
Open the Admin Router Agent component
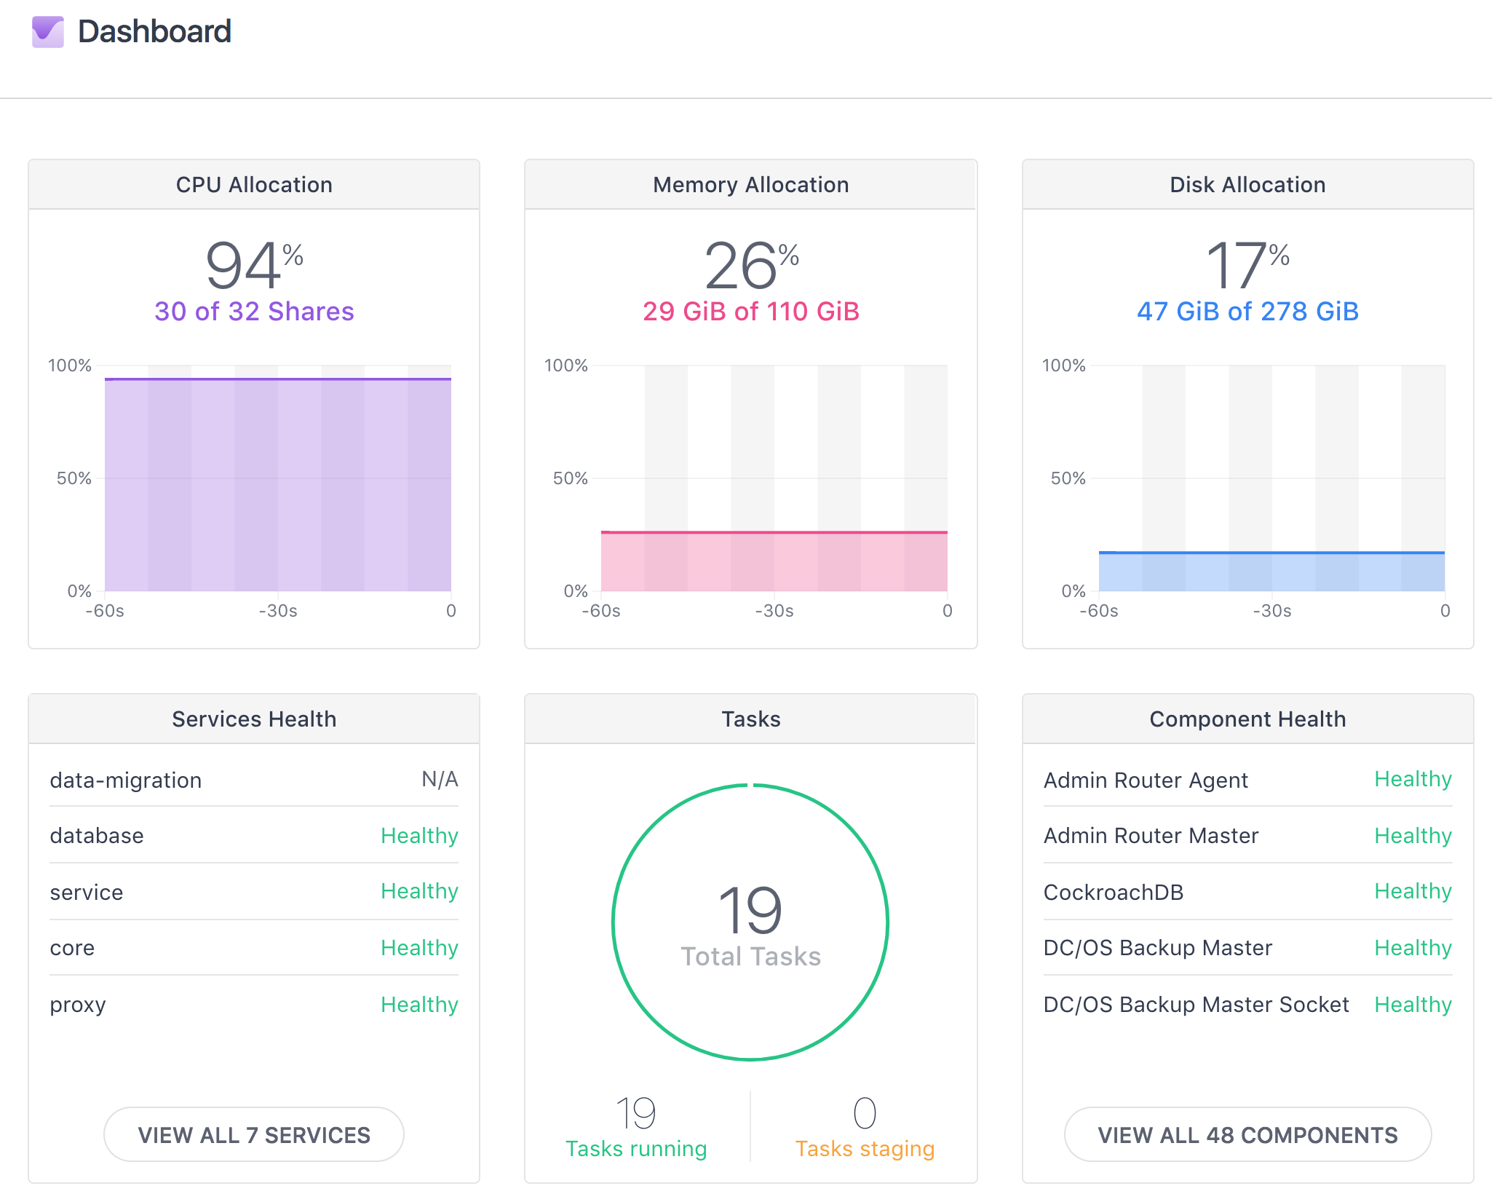(x=1146, y=780)
